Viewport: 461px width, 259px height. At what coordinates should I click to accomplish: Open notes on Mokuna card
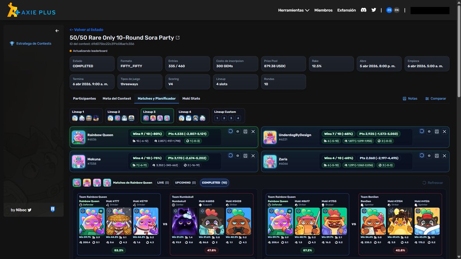[x=245, y=155]
